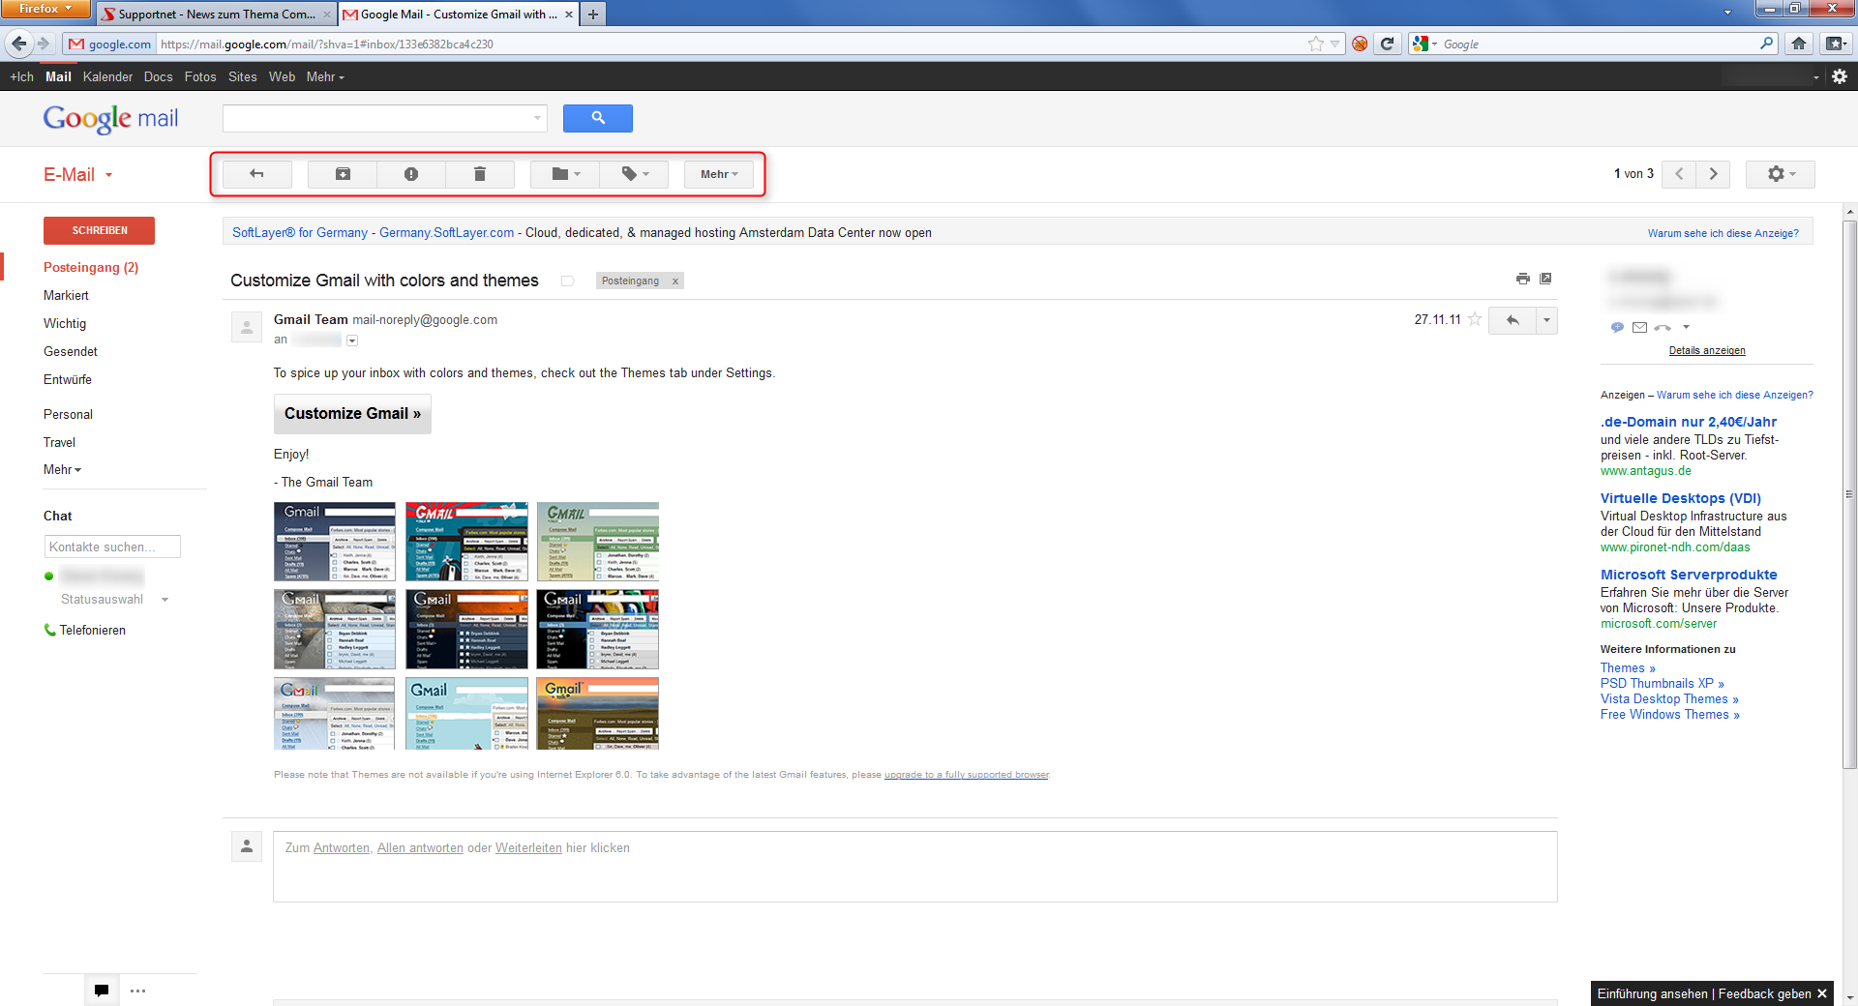The image size is (1858, 1006).
Task: Open the Wichtig folder
Action: tap(65, 323)
